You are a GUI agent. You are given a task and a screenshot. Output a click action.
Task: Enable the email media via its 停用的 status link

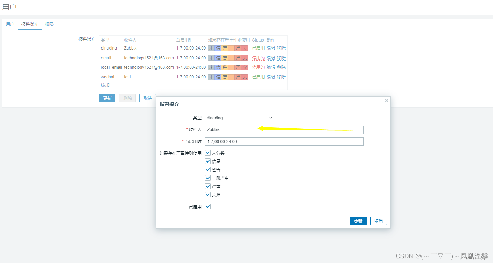pos(258,58)
